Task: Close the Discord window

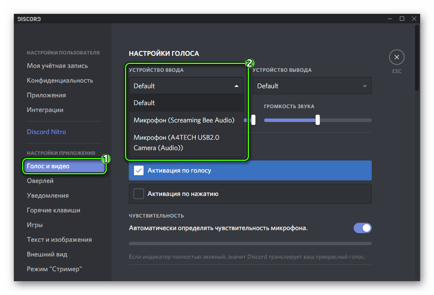Action: tap(414, 19)
